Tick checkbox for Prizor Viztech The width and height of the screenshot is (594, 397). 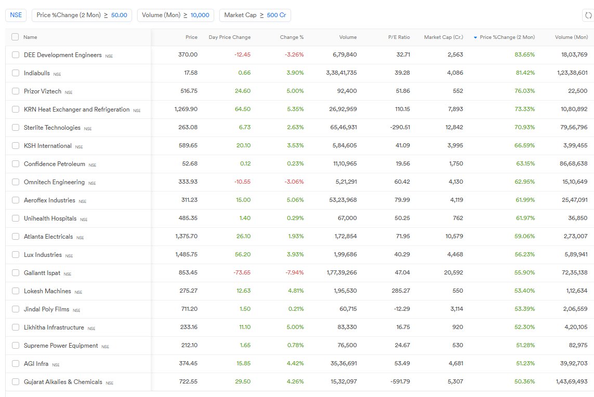click(16, 91)
